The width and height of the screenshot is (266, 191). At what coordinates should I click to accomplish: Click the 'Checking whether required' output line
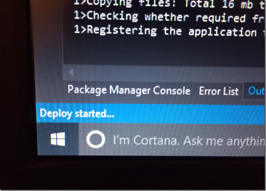coord(169,17)
